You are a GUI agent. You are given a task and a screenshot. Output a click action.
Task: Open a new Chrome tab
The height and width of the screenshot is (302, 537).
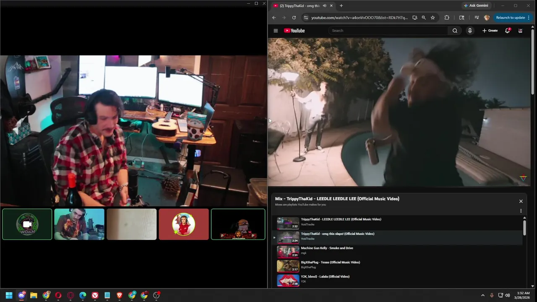341,6
